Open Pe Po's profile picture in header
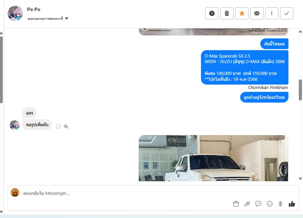The height and width of the screenshot is (218, 303). tap(15, 13)
